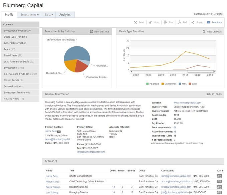Toggle VC Rounds series in chart legend
Viewport: 227px width, 195px height.
point(169,83)
